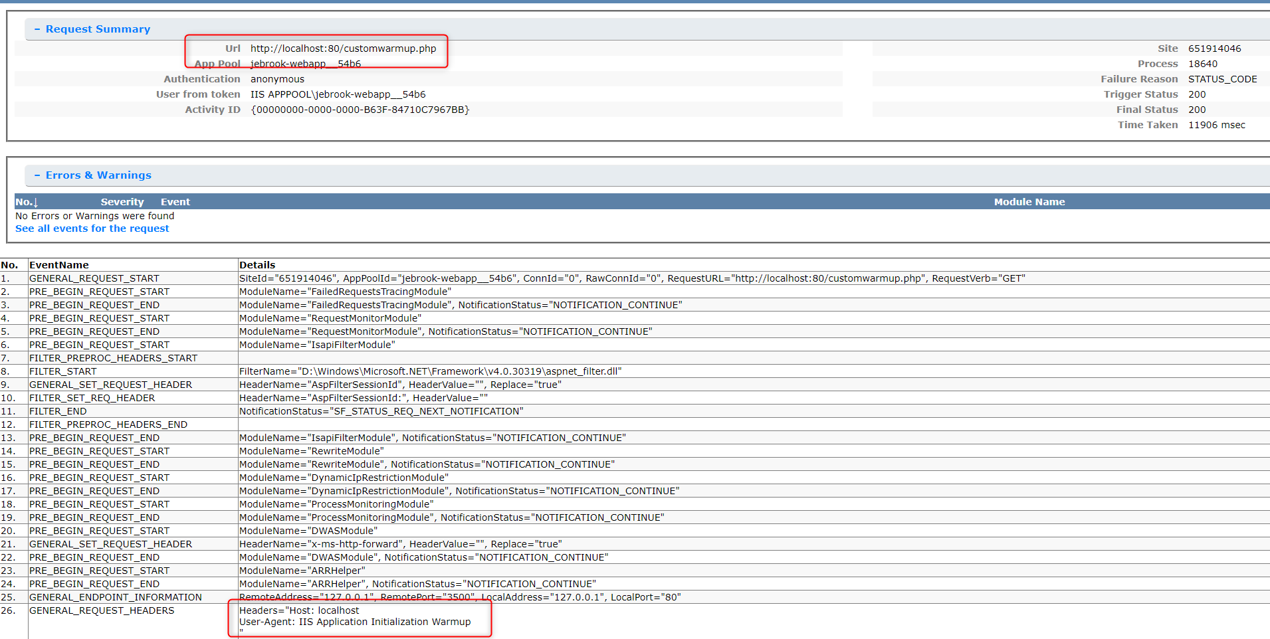Click the Site ID value 651914046
This screenshot has width=1270, height=639.
tap(1214, 48)
